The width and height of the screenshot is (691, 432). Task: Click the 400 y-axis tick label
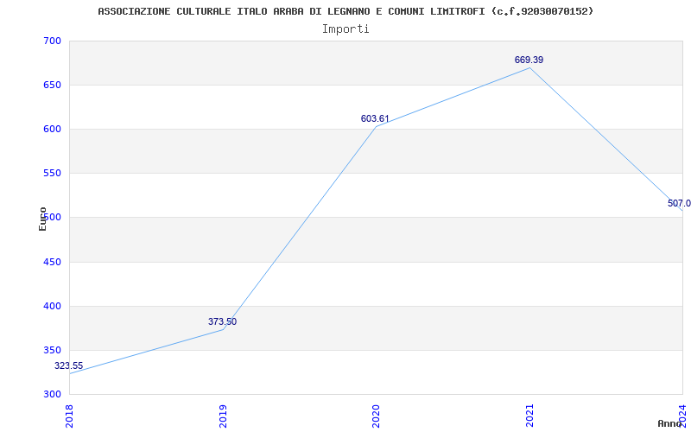[x=52, y=307]
